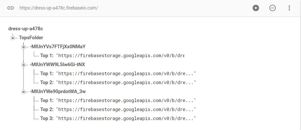The width and height of the screenshot is (301, 130).
Task: Edit Top 2 value under -MIUnYWW9L5Iw6Gi-tNX
Action: [x=126, y=83]
